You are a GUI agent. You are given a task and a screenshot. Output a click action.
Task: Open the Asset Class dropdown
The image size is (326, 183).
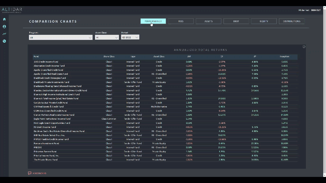pyautogui.click(x=107, y=37)
